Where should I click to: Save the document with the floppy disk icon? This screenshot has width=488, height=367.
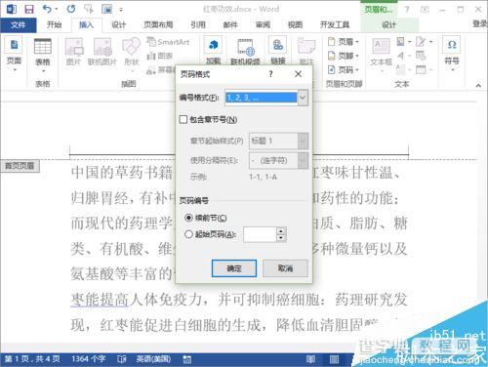point(29,9)
